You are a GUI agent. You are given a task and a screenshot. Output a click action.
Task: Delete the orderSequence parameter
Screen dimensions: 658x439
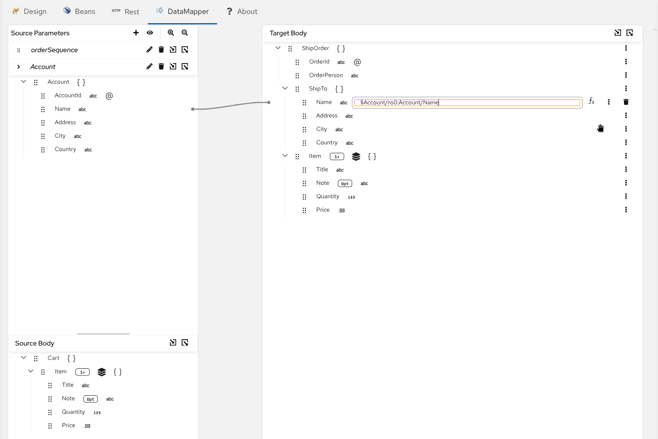click(161, 50)
